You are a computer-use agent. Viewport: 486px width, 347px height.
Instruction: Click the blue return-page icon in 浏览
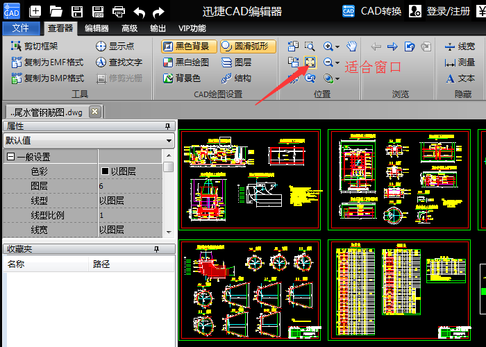(x=410, y=46)
